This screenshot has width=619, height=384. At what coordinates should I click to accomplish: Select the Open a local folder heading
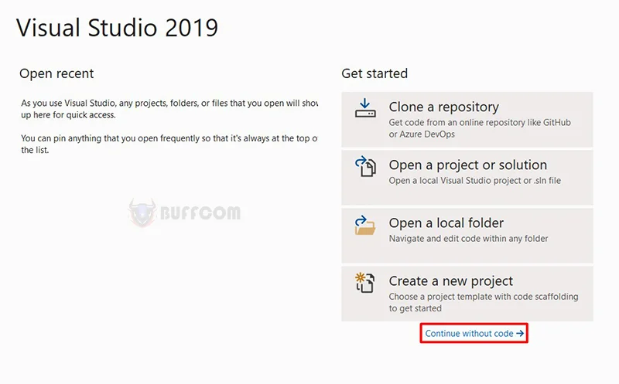point(446,223)
